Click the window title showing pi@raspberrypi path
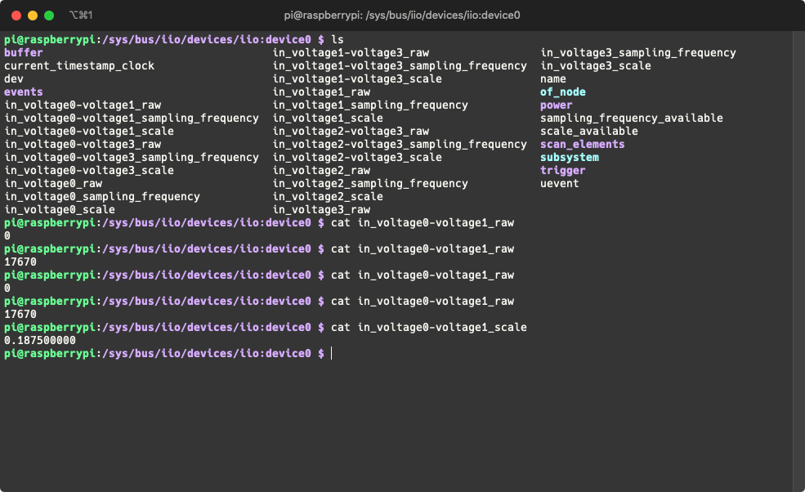Image resolution: width=805 pixels, height=492 pixels. coord(402,16)
